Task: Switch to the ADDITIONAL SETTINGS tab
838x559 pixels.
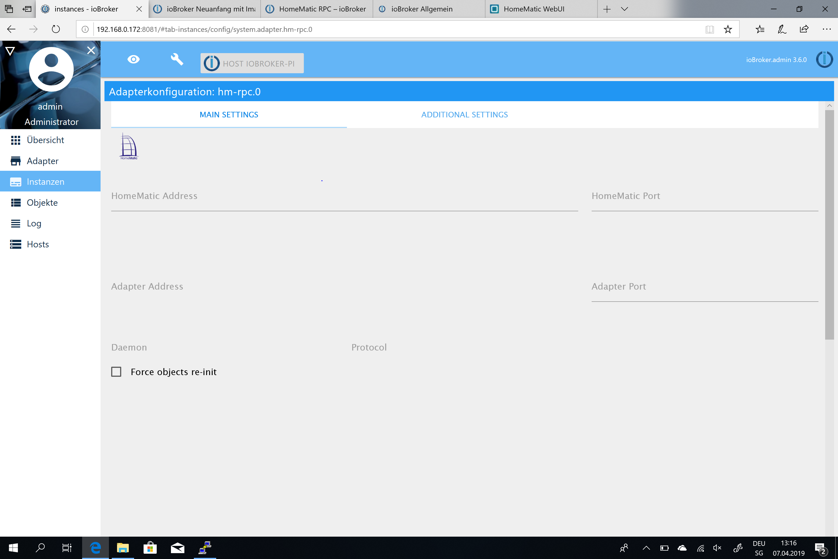Action: (464, 115)
